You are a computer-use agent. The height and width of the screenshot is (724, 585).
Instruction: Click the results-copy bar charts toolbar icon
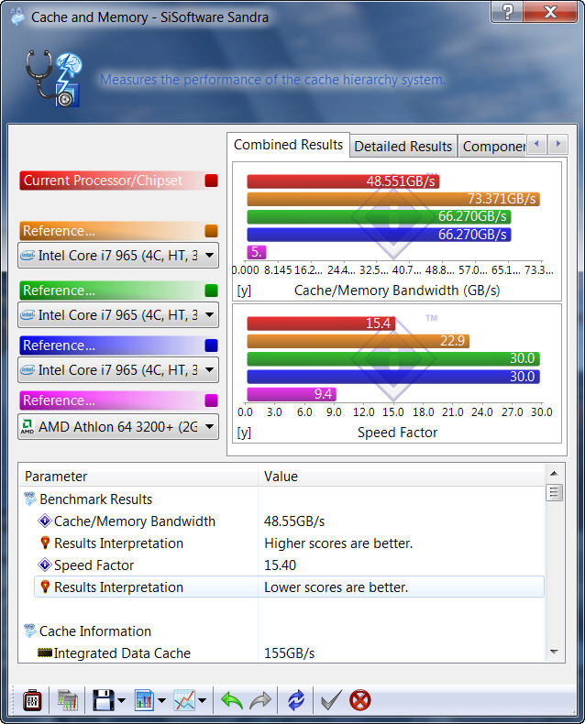tap(68, 700)
